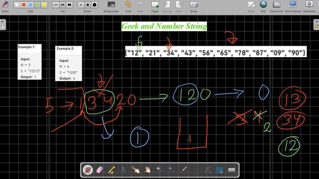Toggle the Stylus palette button
319x179 pixels.
coord(5,6)
